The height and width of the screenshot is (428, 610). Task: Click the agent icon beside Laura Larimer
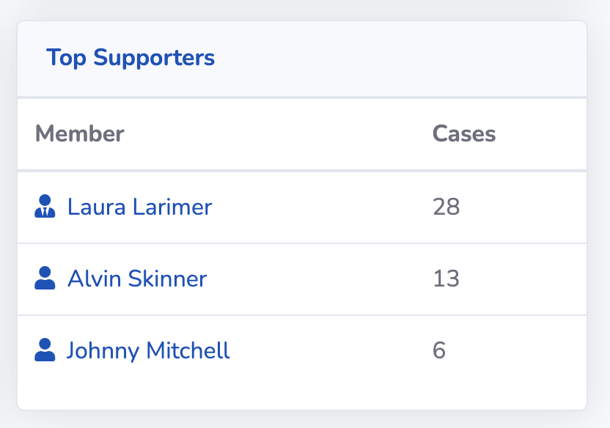coord(45,206)
